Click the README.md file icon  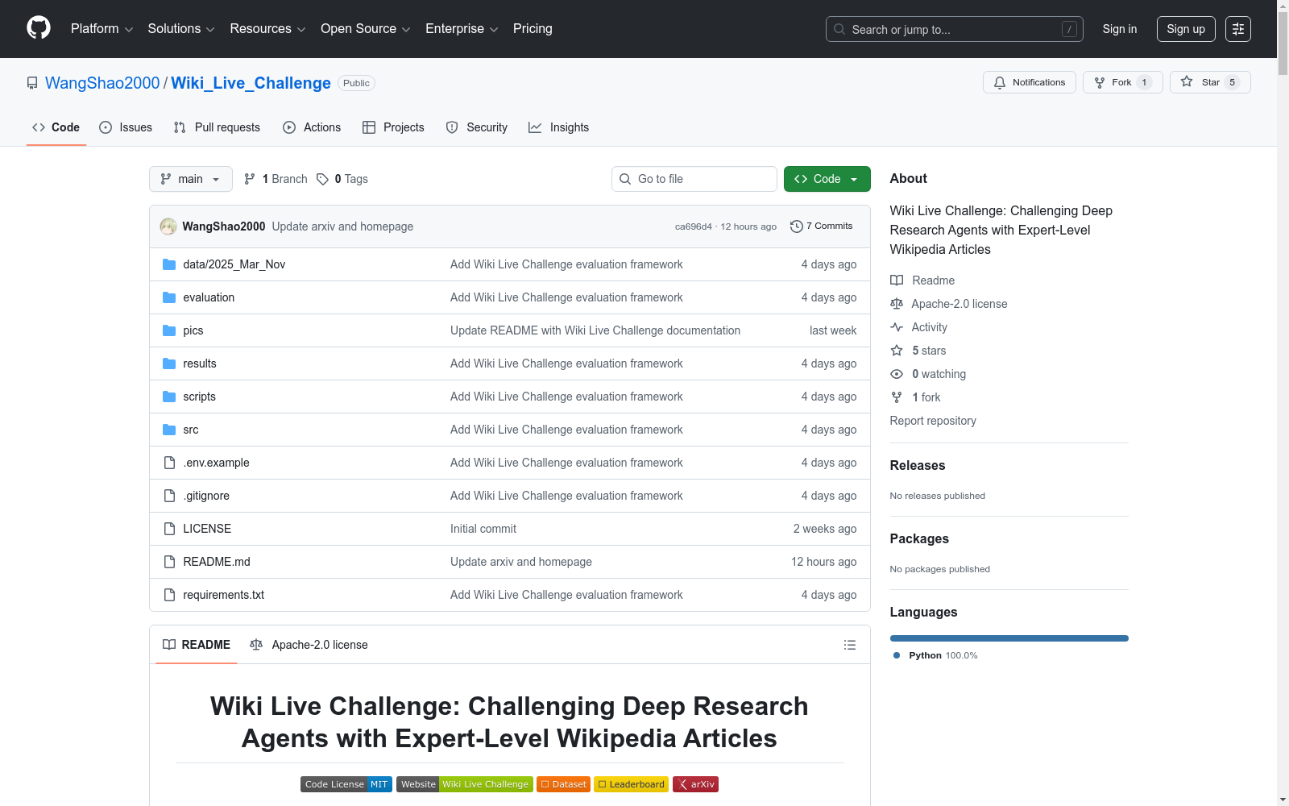coord(169,562)
